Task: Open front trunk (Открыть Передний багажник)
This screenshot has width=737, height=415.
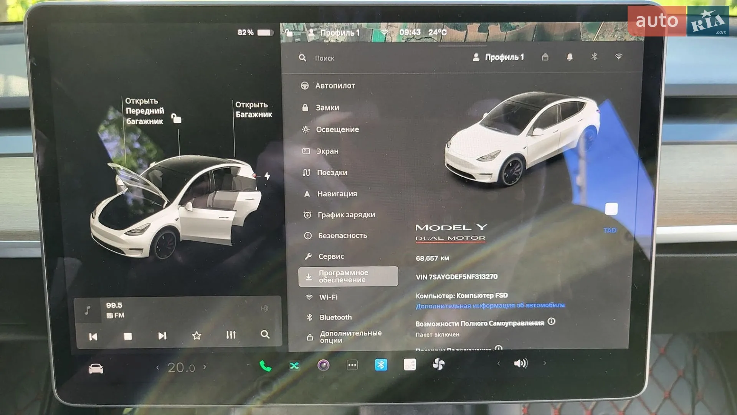Action: click(145, 111)
